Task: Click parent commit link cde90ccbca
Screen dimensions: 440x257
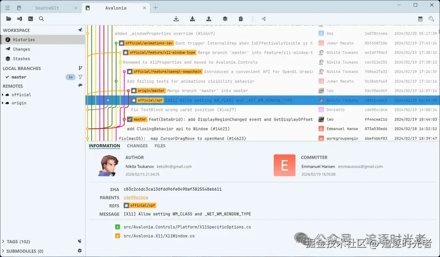Action: coord(136,198)
